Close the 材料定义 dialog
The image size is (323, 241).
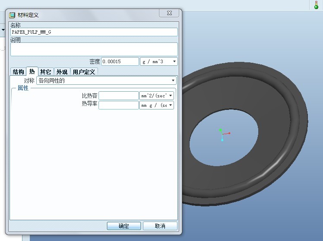click(169, 13)
